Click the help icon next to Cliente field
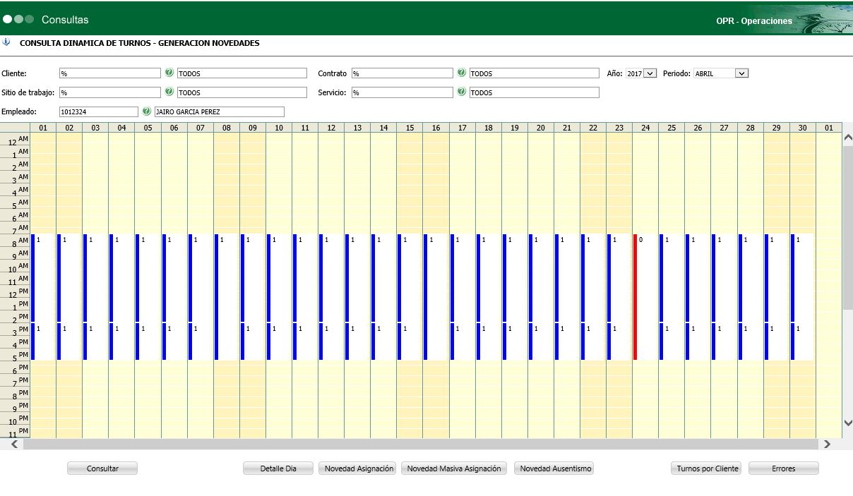853x496 pixels. click(x=169, y=73)
